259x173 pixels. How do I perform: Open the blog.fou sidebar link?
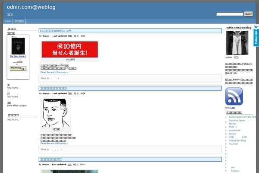pos(235,171)
